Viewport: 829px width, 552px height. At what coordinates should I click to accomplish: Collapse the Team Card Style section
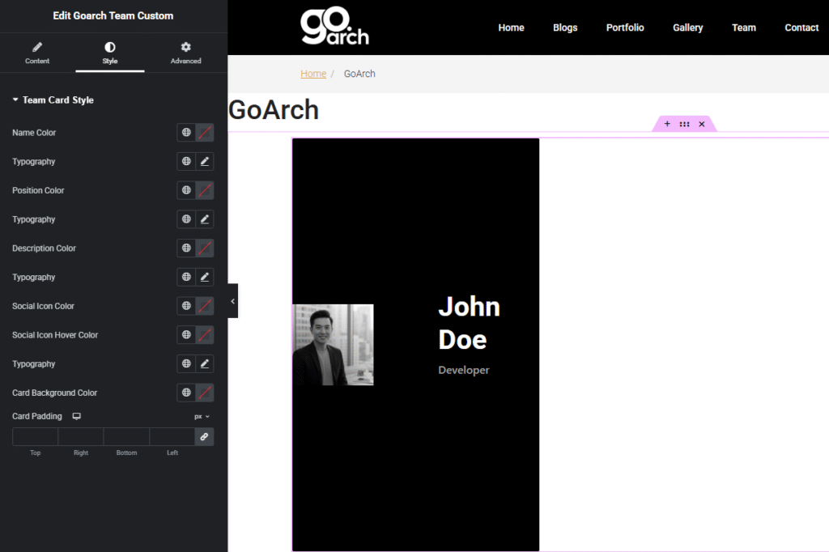[x=53, y=100]
